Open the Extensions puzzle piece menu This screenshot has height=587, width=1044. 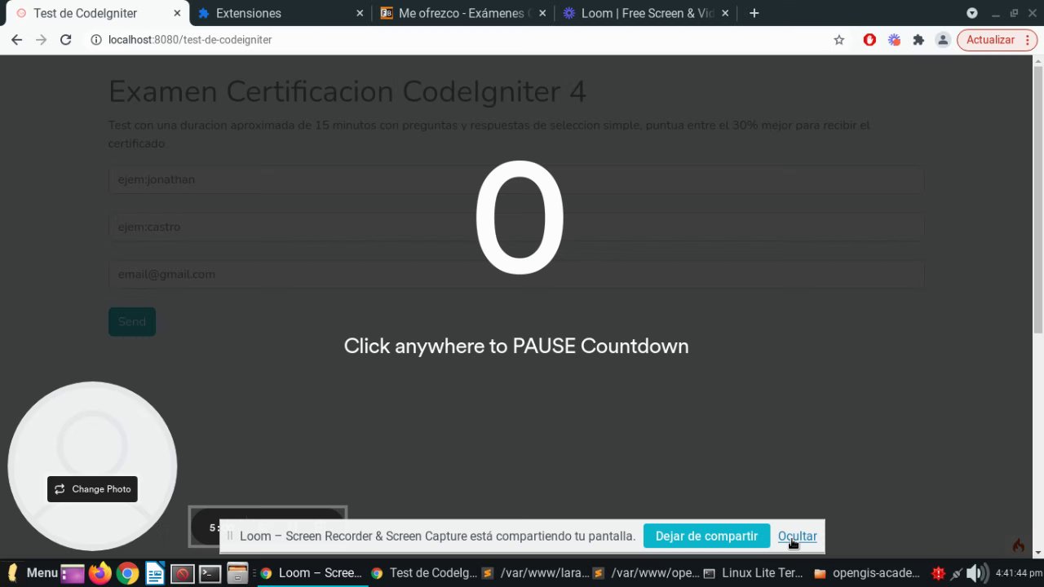(x=918, y=39)
